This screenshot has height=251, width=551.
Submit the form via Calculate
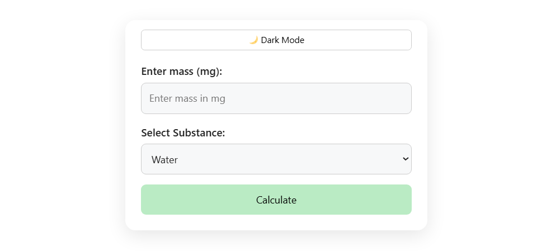point(276,200)
